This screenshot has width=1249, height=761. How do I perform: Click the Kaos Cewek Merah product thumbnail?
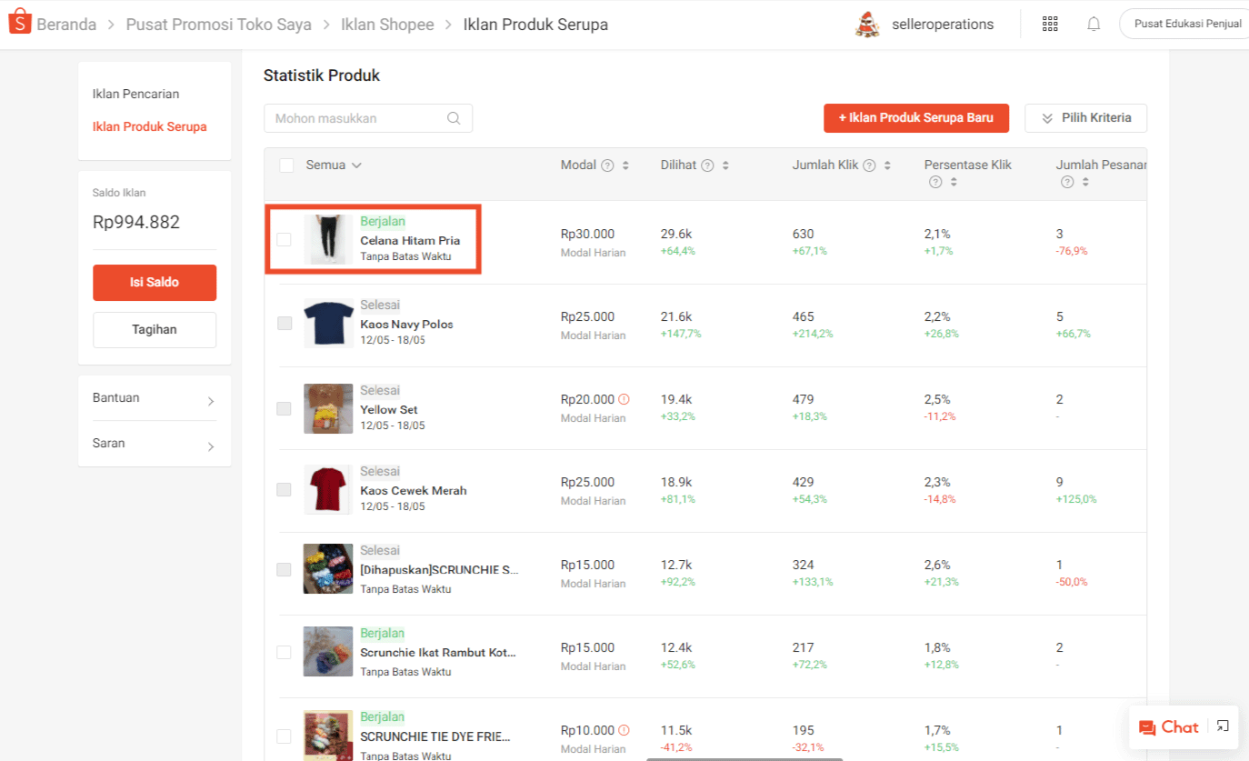point(328,489)
